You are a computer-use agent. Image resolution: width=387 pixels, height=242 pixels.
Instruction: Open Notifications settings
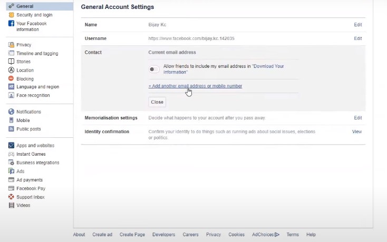pyautogui.click(x=28, y=112)
